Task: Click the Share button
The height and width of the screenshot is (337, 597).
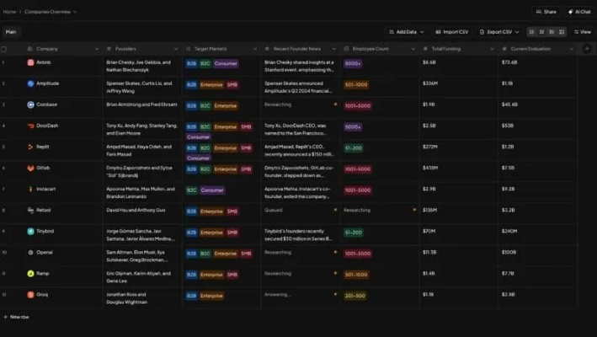Action: pos(546,12)
